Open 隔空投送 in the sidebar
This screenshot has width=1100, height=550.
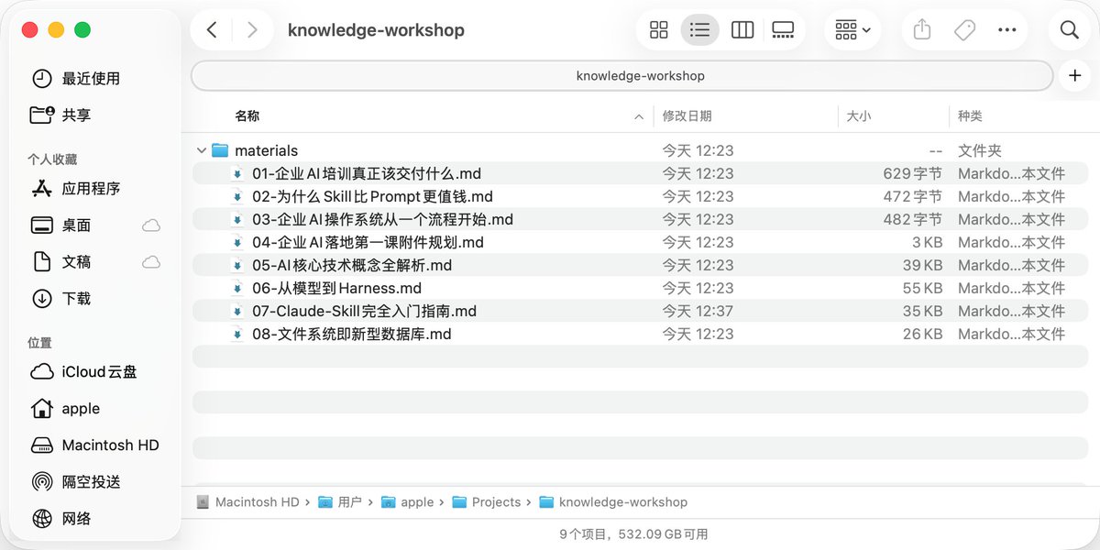(x=90, y=482)
